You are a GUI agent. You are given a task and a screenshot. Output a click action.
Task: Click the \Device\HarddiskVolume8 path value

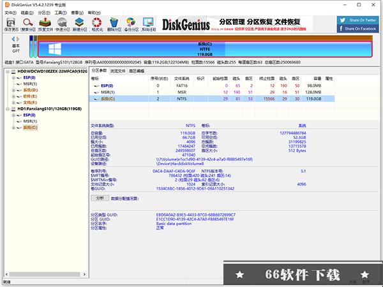(180, 163)
